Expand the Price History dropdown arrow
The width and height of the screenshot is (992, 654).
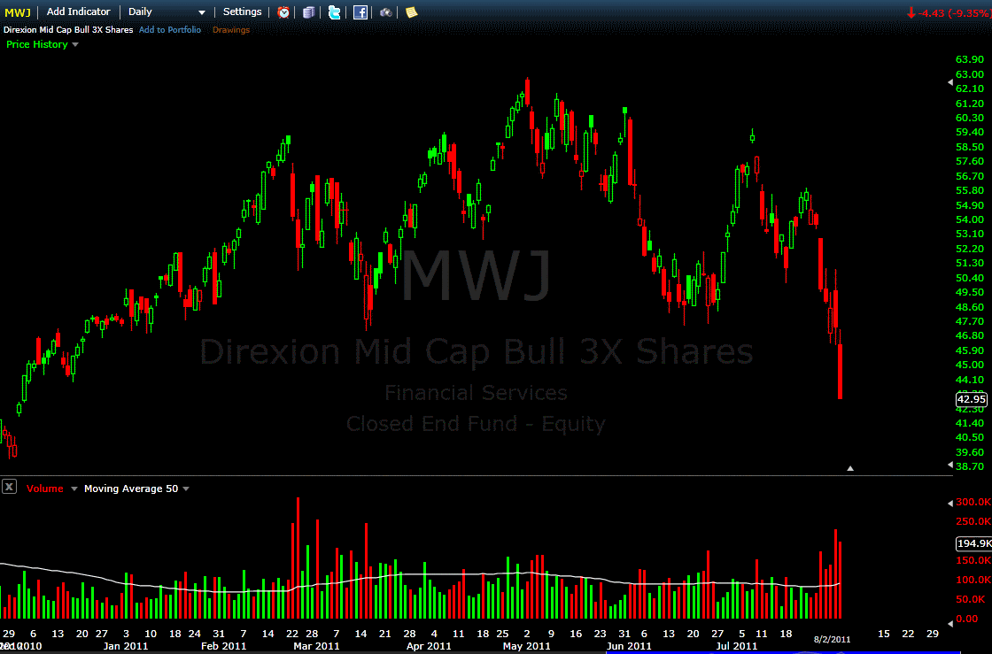(x=75, y=45)
